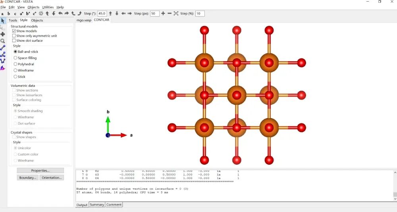Click output panel scrollbar up arrow
This screenshot has height=212, width=397.
pyautogui.click(x=395, y=173)
